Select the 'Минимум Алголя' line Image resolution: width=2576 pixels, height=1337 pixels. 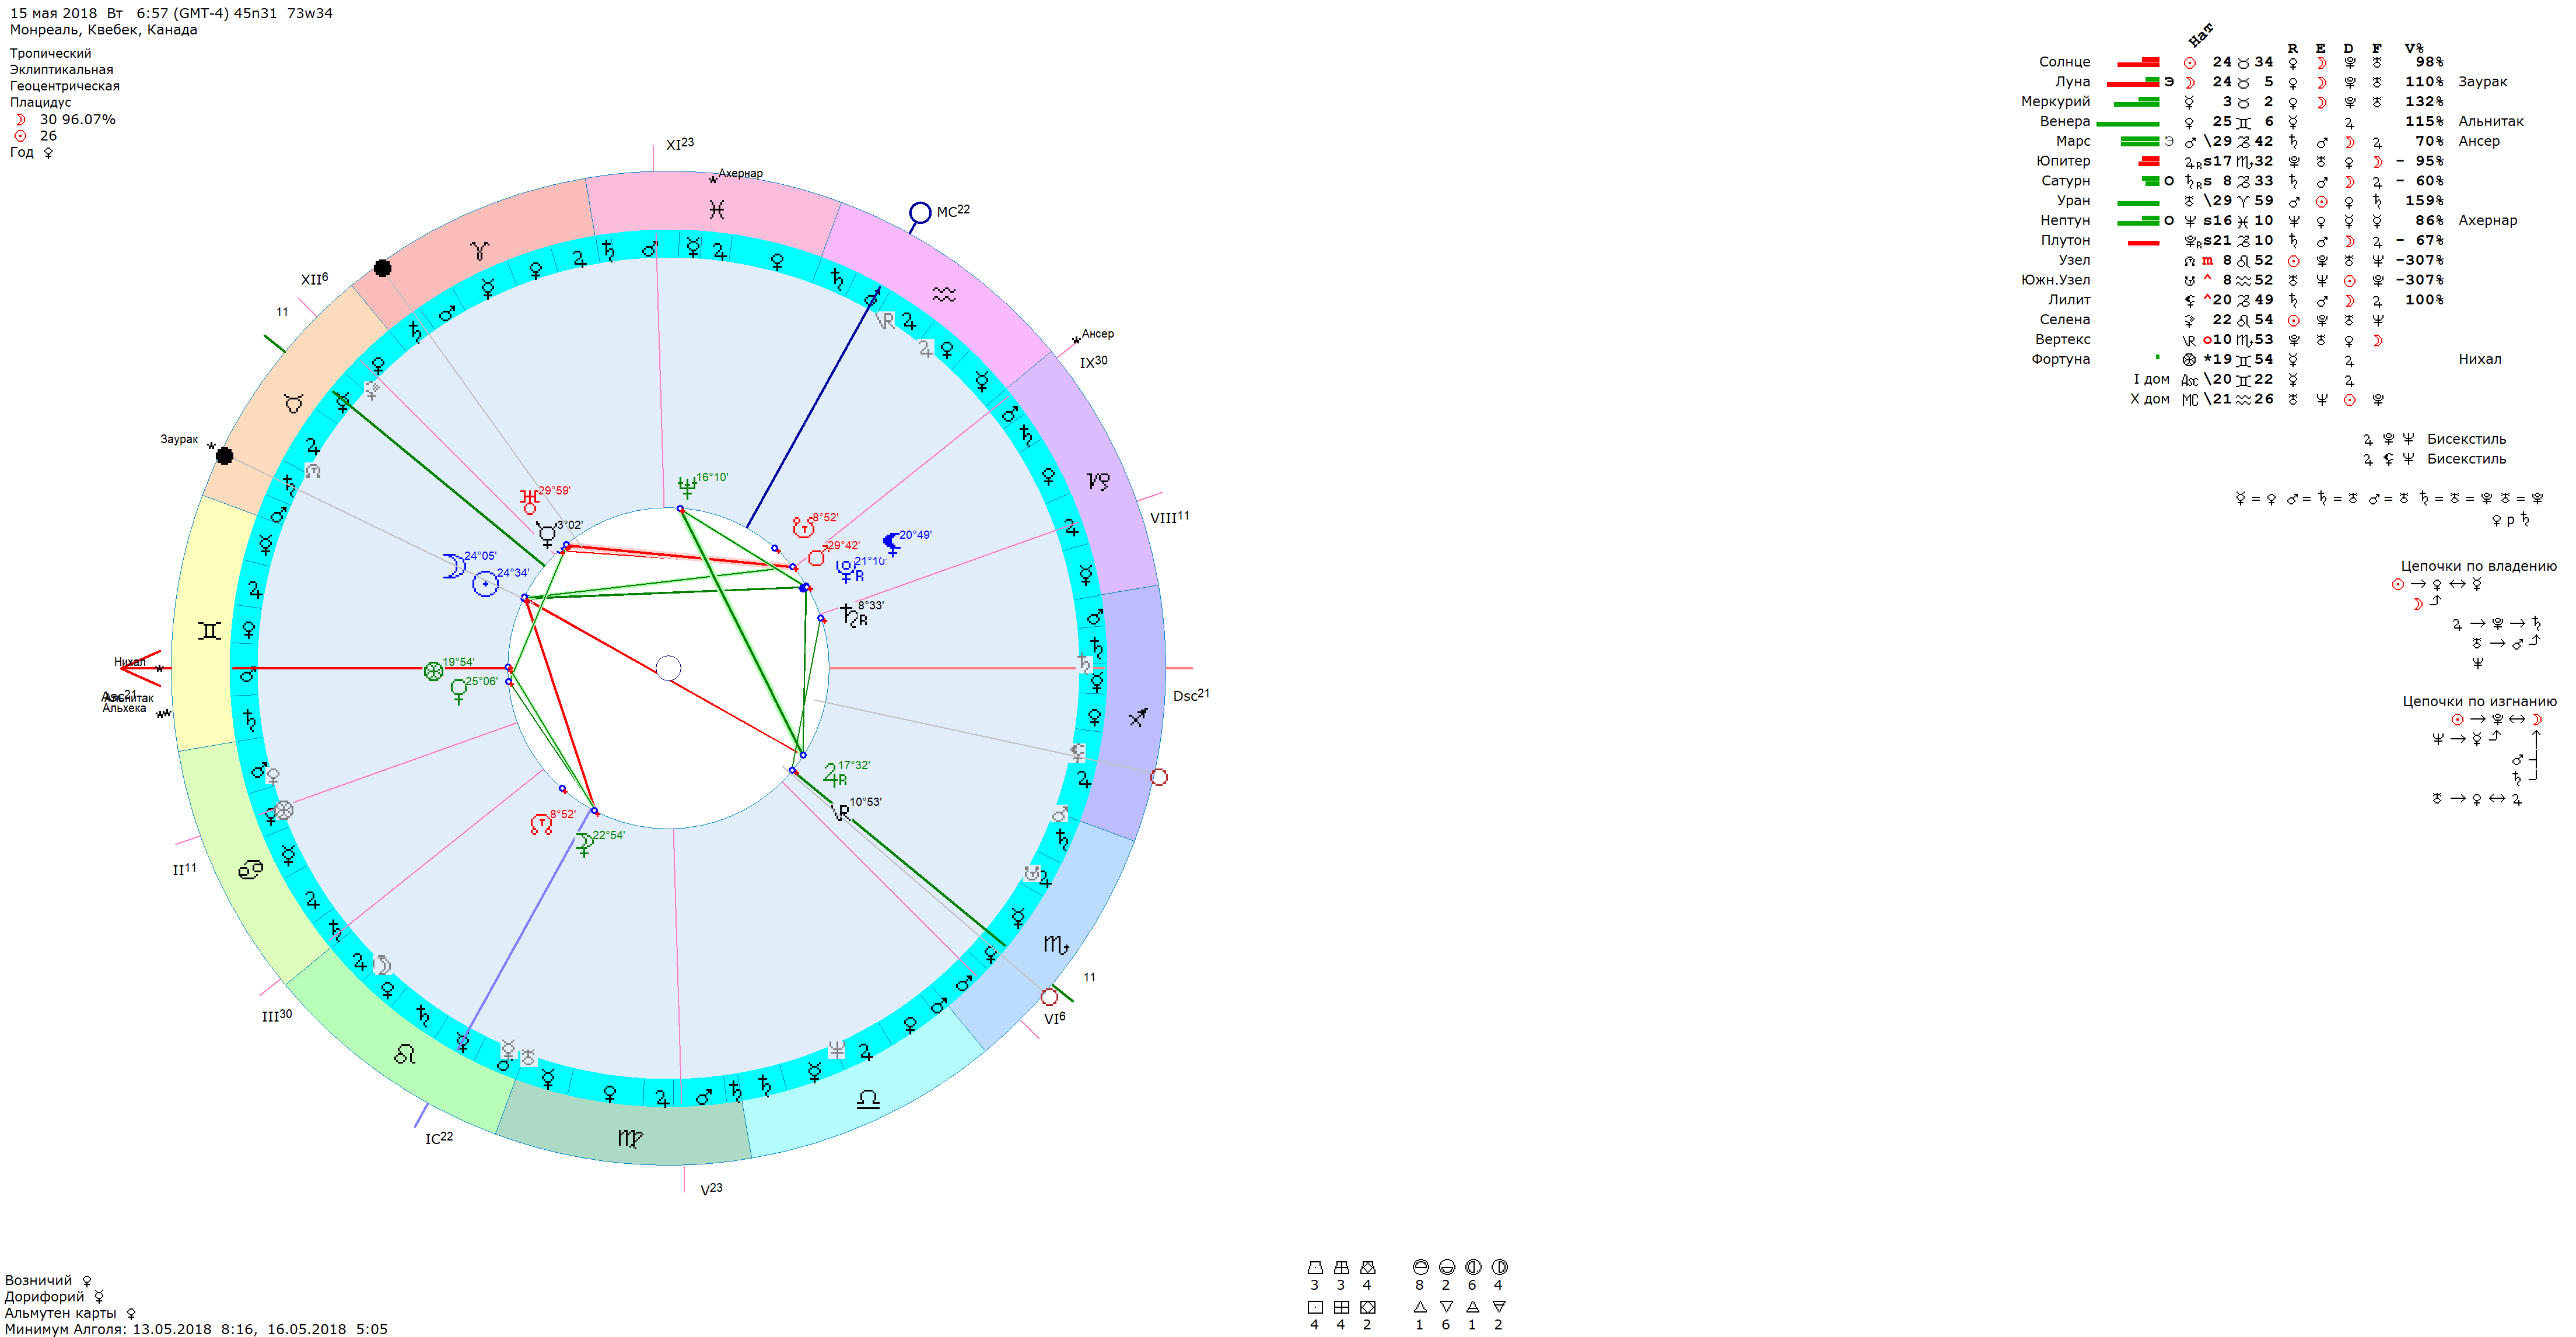point(196,1330)
